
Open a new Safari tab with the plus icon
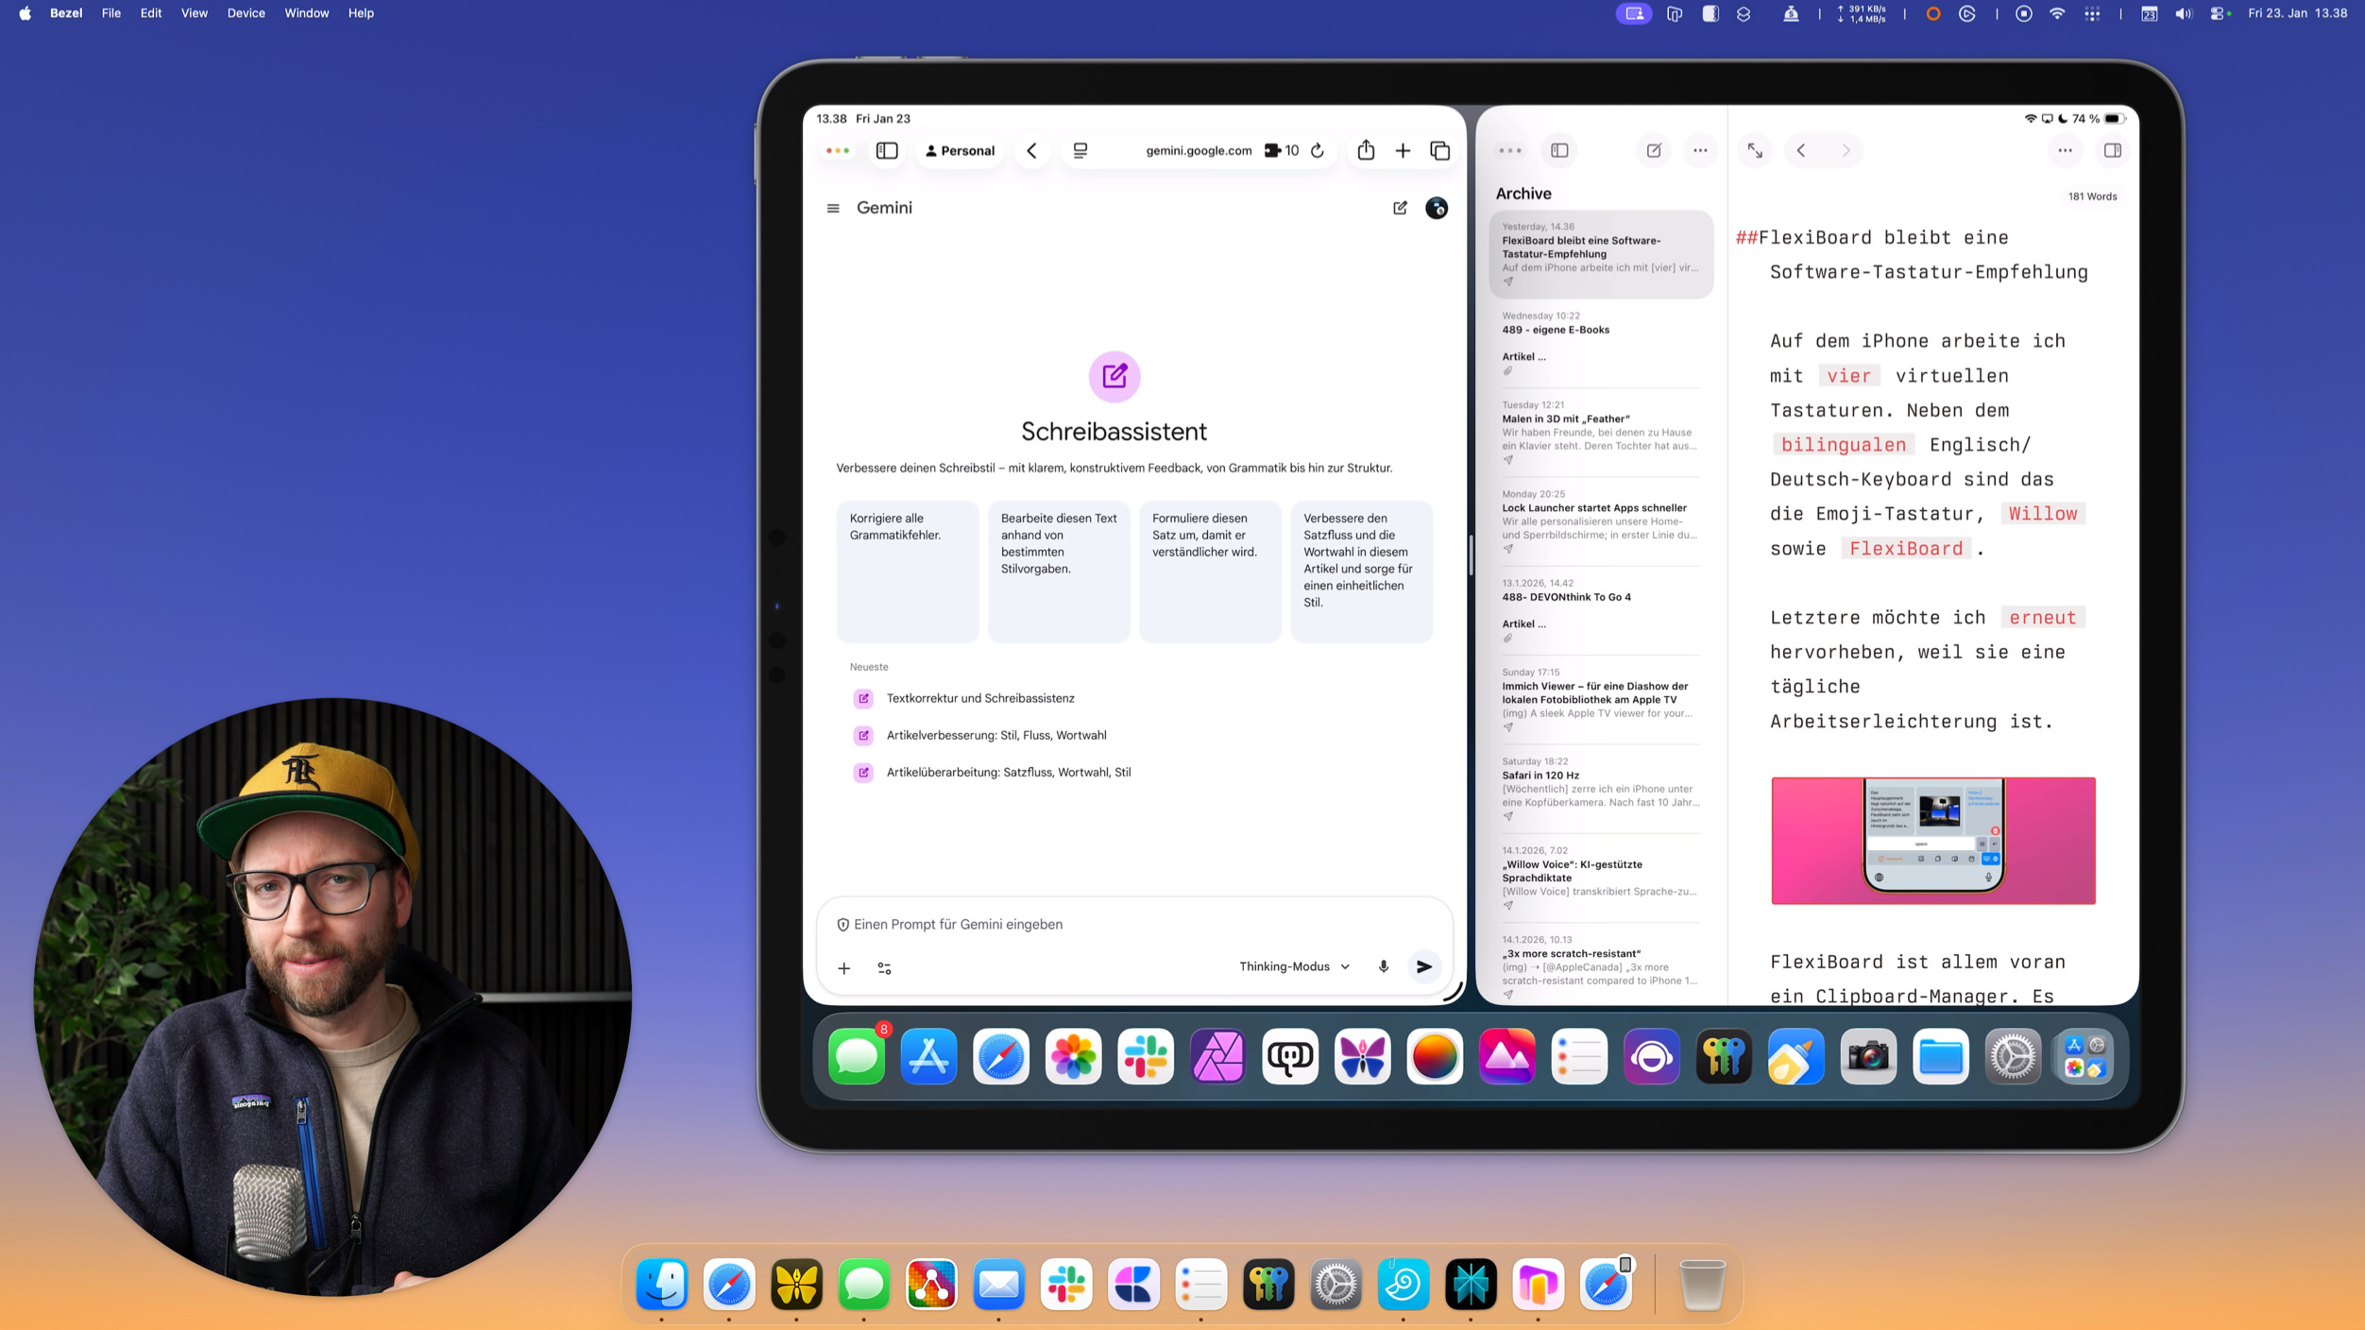click(x=1404, y=150)
